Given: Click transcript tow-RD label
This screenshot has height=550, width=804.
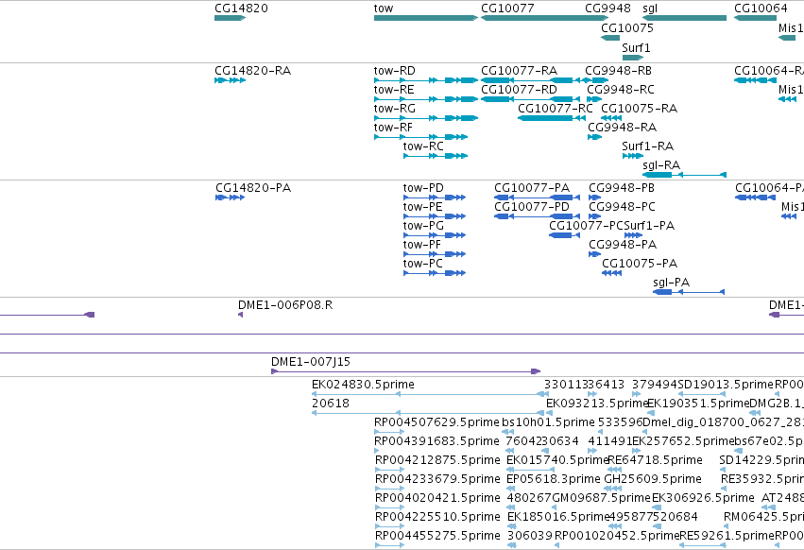Looking at the screenshot, I should (x=394, y=70).
